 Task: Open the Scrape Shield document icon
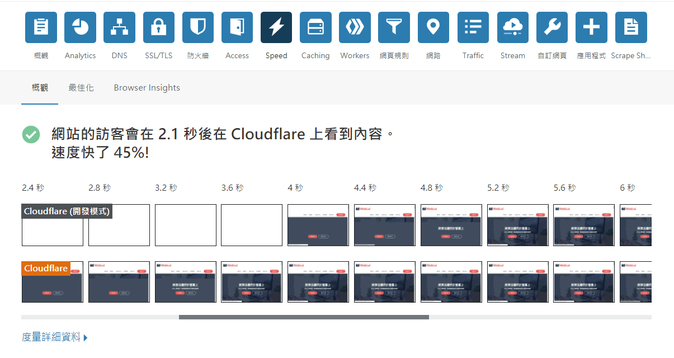pyautogui.click(x=631, y=27)
